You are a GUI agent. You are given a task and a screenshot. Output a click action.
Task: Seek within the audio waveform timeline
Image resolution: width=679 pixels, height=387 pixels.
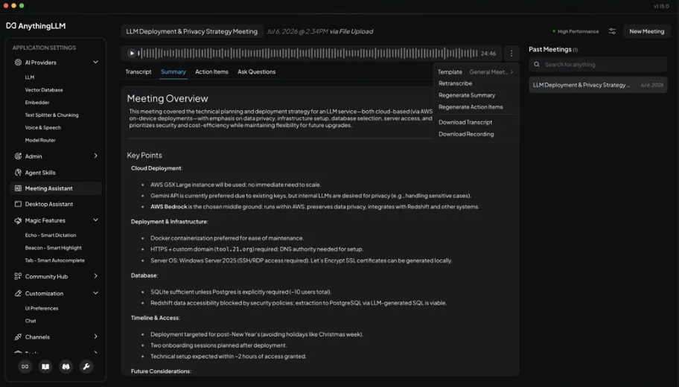(307, 54)
